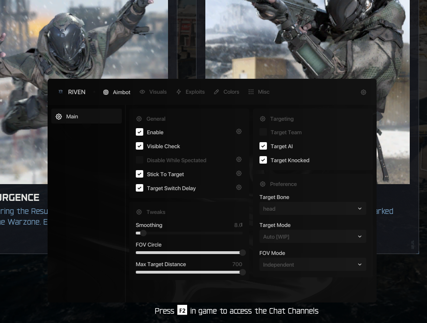Viewport: 427px width, 323px height.
Task: Open the gear options beside Stick To Target
Action: point(239,173)
